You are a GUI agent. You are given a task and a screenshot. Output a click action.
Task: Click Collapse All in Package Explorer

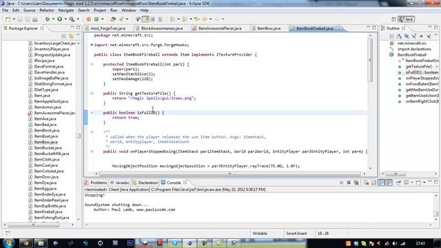point(64,37)
